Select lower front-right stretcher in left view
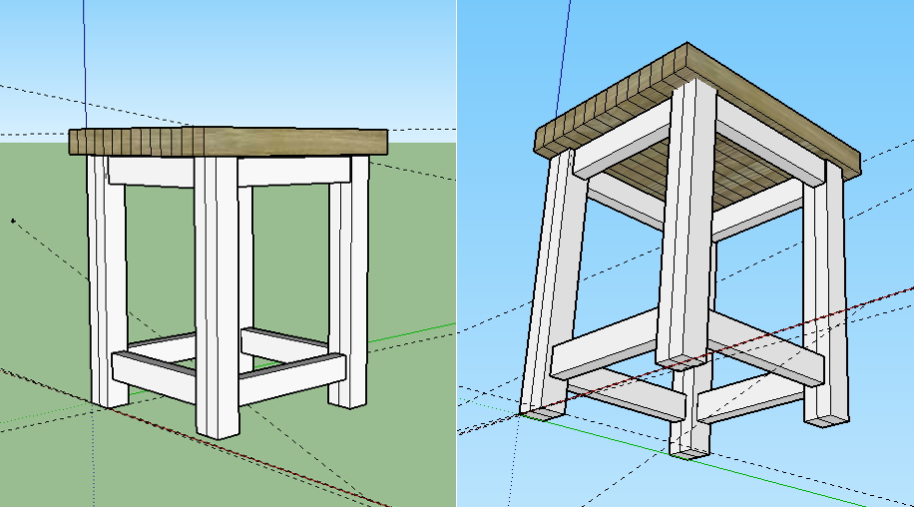This screenshot has height=507, width=914. [291, 379]
